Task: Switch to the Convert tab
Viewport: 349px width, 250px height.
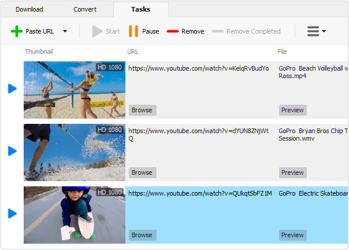Action: click(85, 9)
